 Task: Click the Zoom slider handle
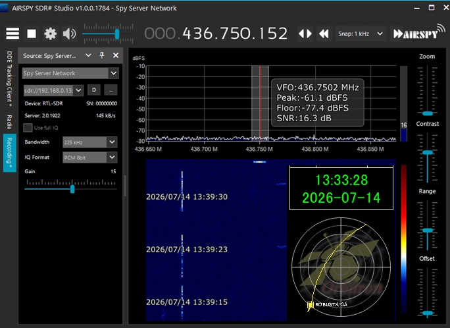click(428, 113)
